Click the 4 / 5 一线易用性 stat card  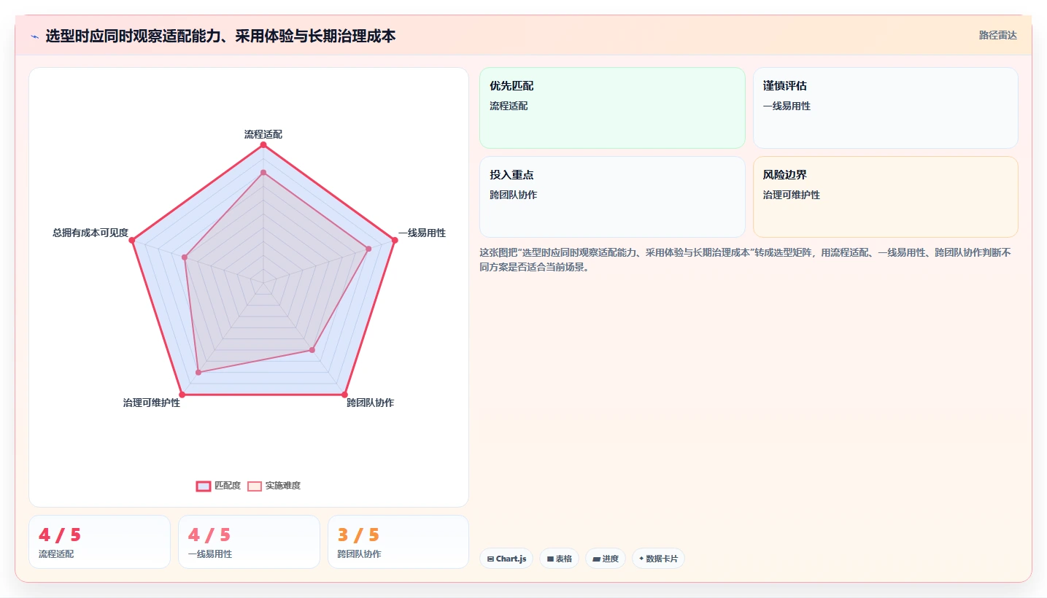coord(249,542)
